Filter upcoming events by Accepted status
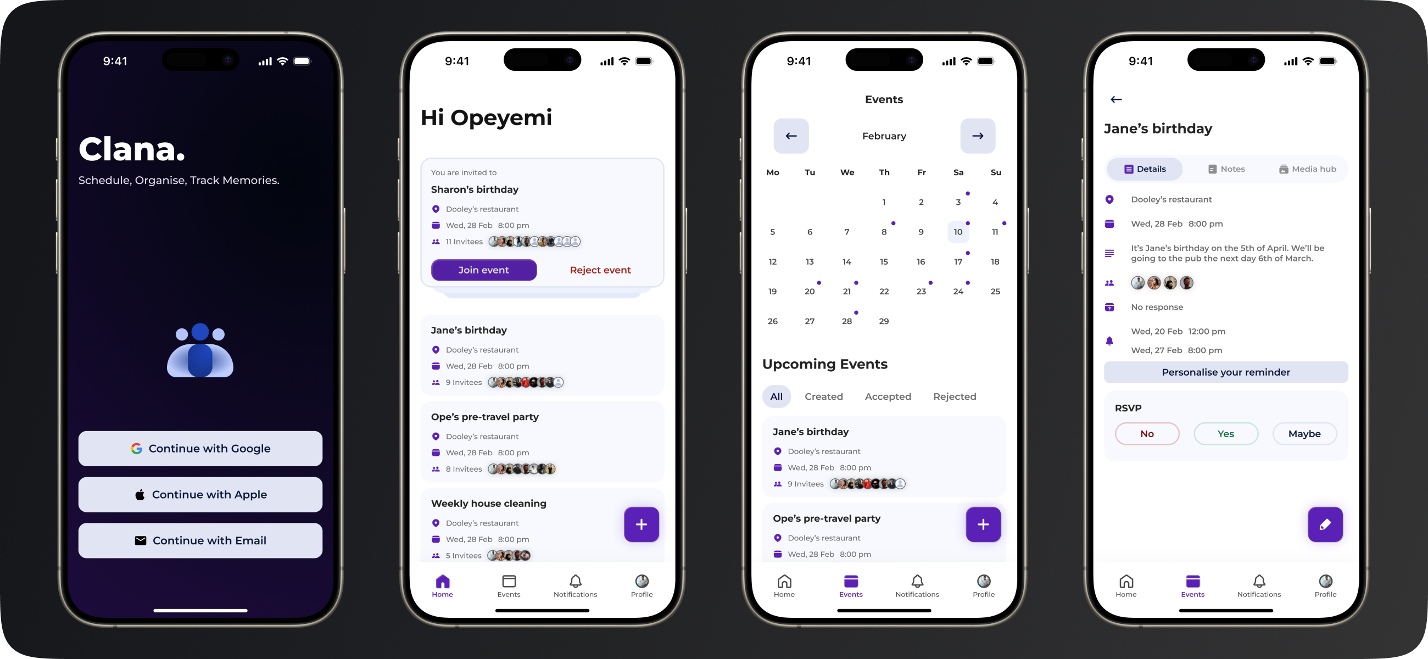1428x659 pixels. click(x=888, y=396)
